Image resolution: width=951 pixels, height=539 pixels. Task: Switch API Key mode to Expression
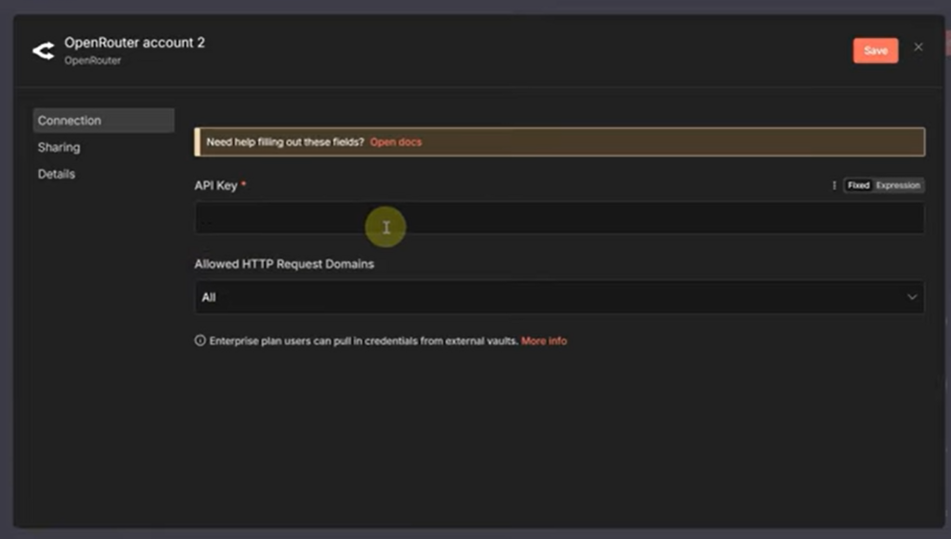click(898, 186)
